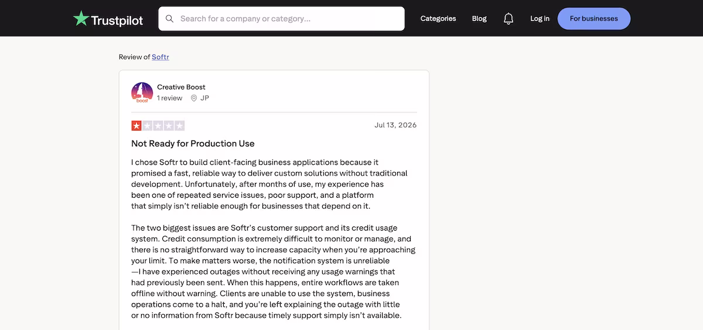Open the notifications bell
Screen dimensions: 703x330
pyautogui.click(x=509, y=19)
